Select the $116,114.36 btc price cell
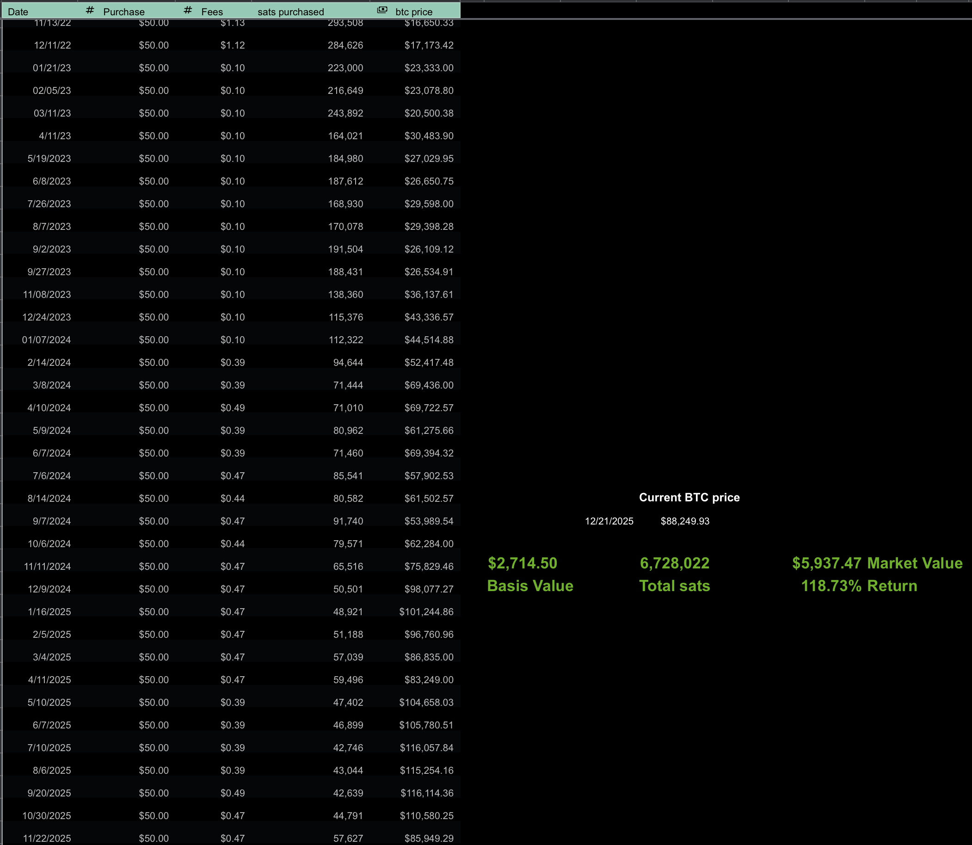The width and height of the screenshot is (972, 845). (x=427, y=793)
